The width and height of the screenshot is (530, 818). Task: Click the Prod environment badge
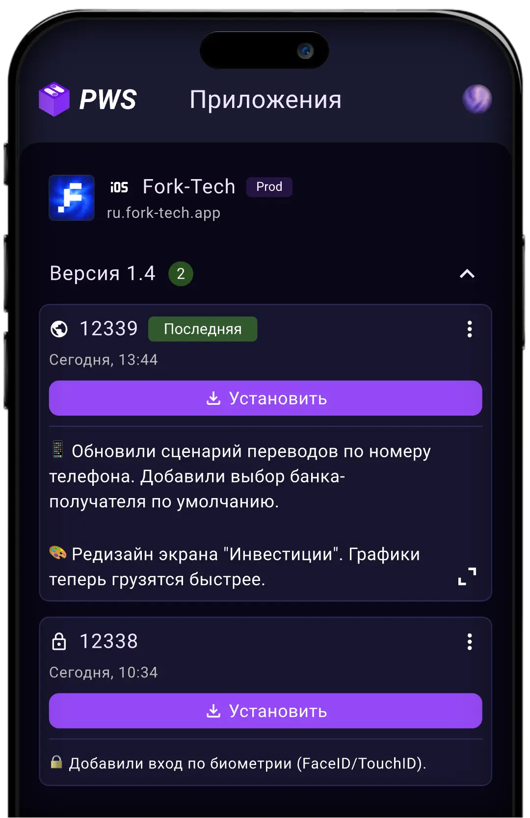point(269,187)
